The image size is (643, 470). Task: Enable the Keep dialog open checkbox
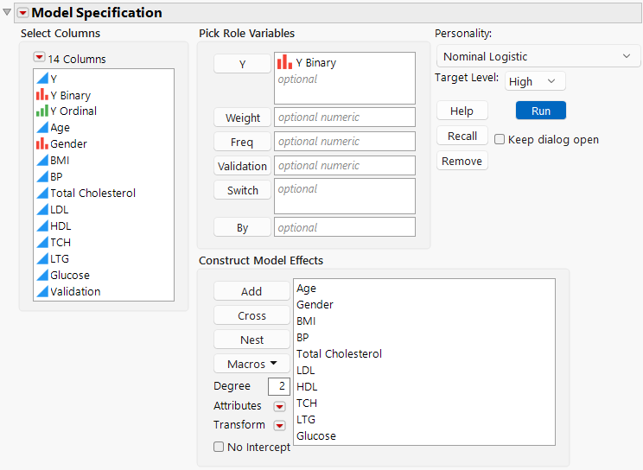click(500, 139)
